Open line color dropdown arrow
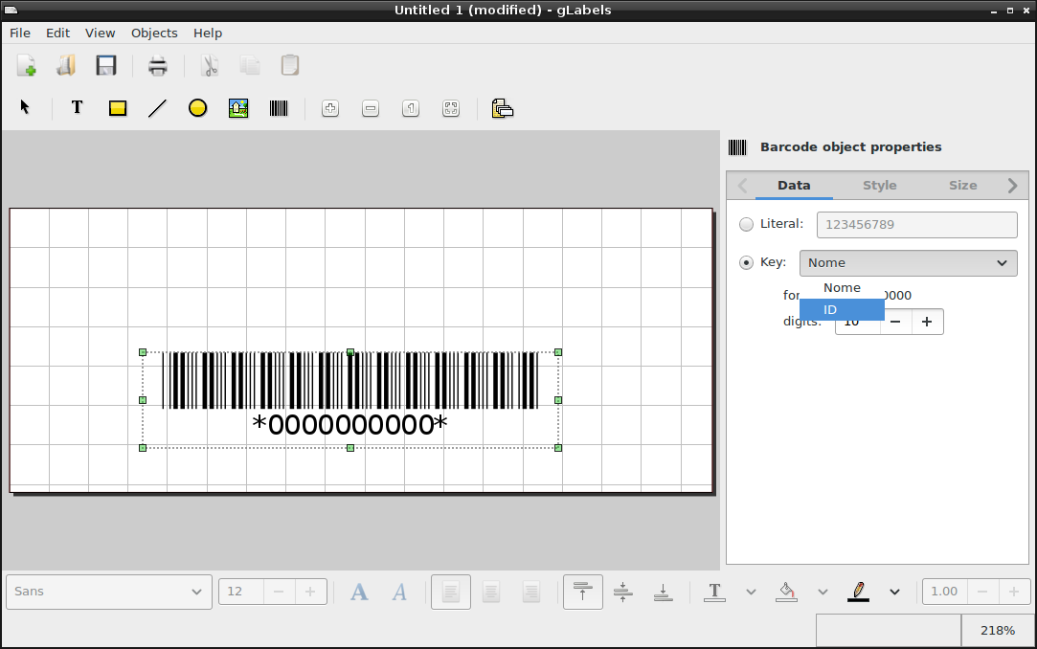 coord(894,592)
